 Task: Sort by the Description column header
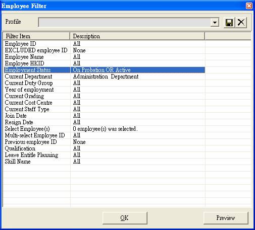pyautogui.click(x=137, y=36)
